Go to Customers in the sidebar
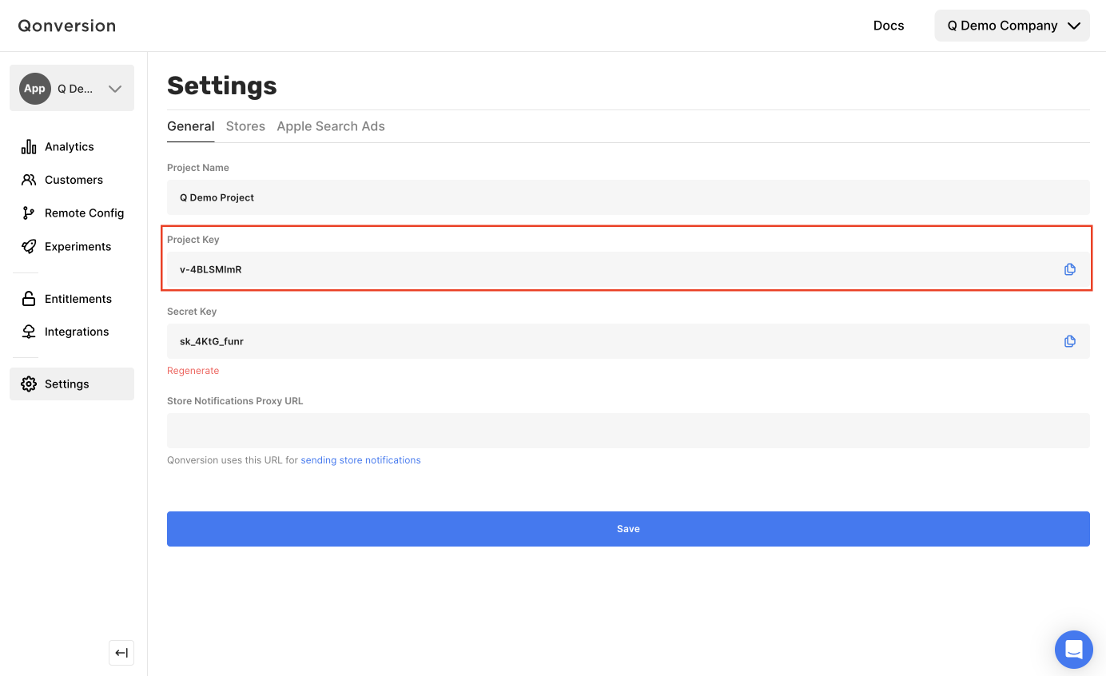This screenshot has height=676, width=1106. 72,180
